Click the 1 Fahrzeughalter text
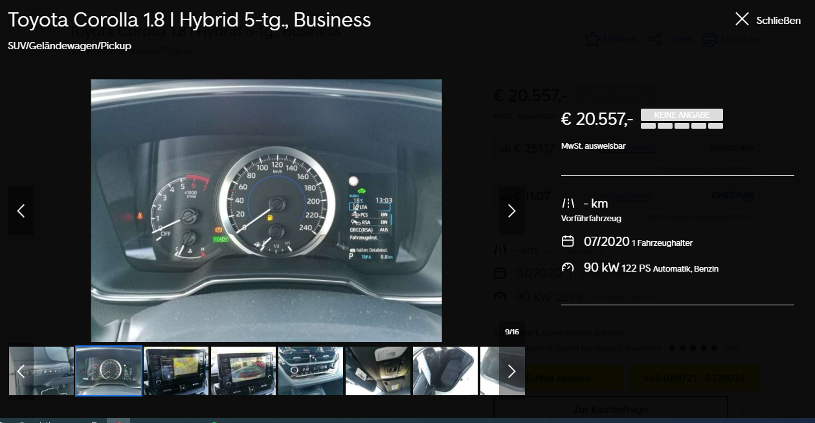815x423 pixels. point(662,243)
